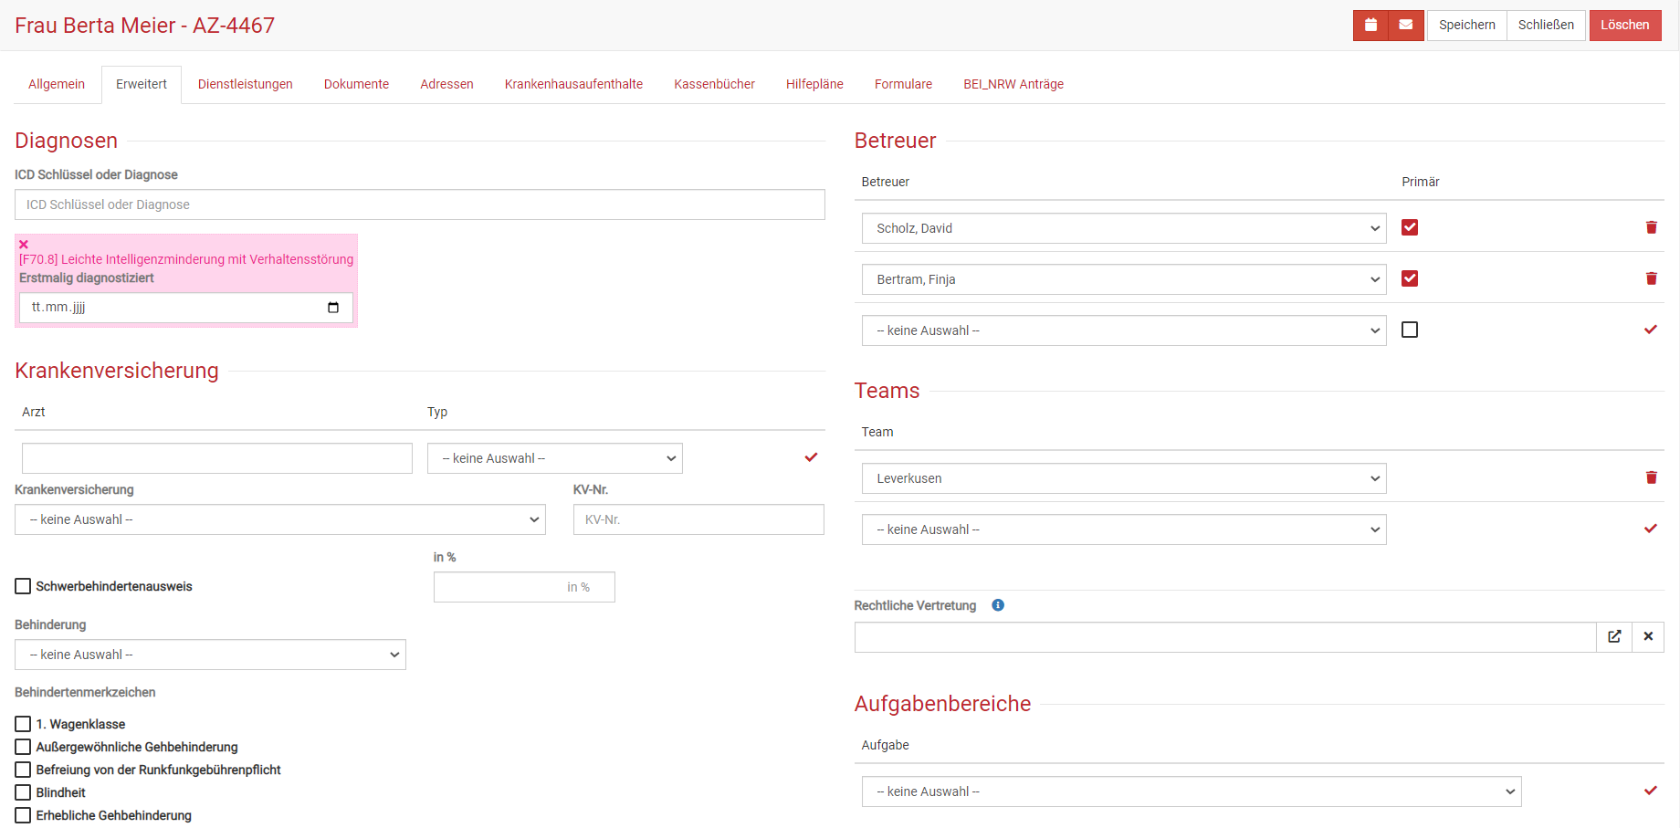Expand the Krankenversicherung dropdown
The image size is (1680, 828).
point(280,519)
